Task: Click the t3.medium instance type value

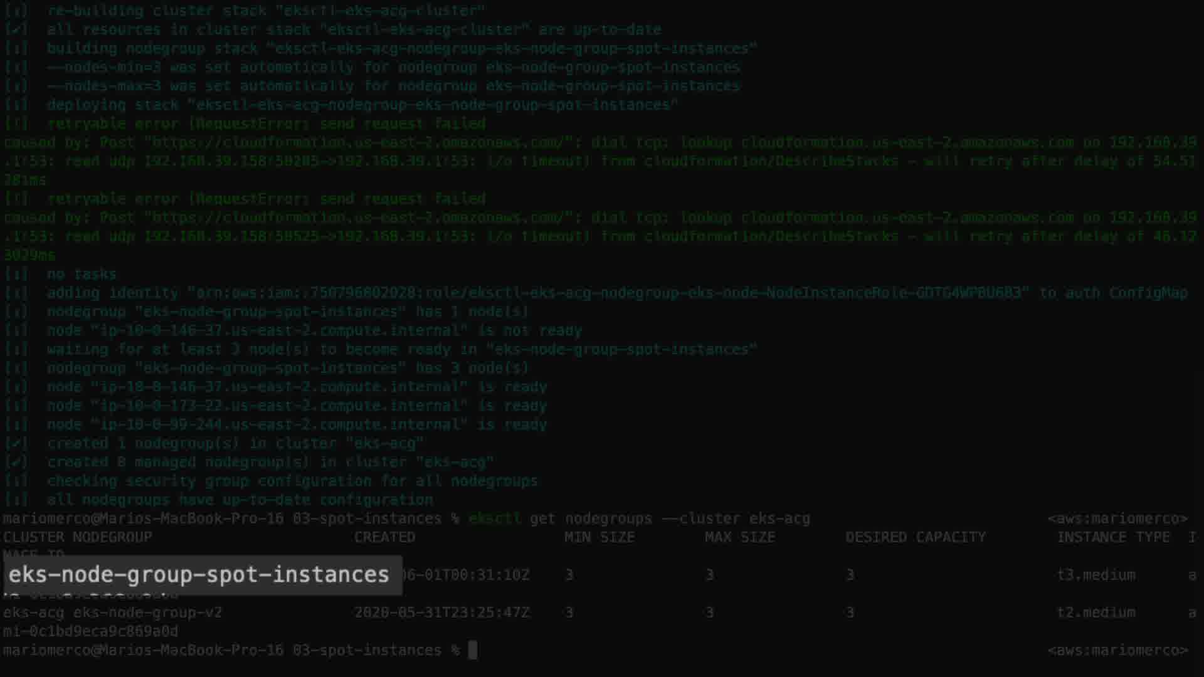Action: 1096,575
